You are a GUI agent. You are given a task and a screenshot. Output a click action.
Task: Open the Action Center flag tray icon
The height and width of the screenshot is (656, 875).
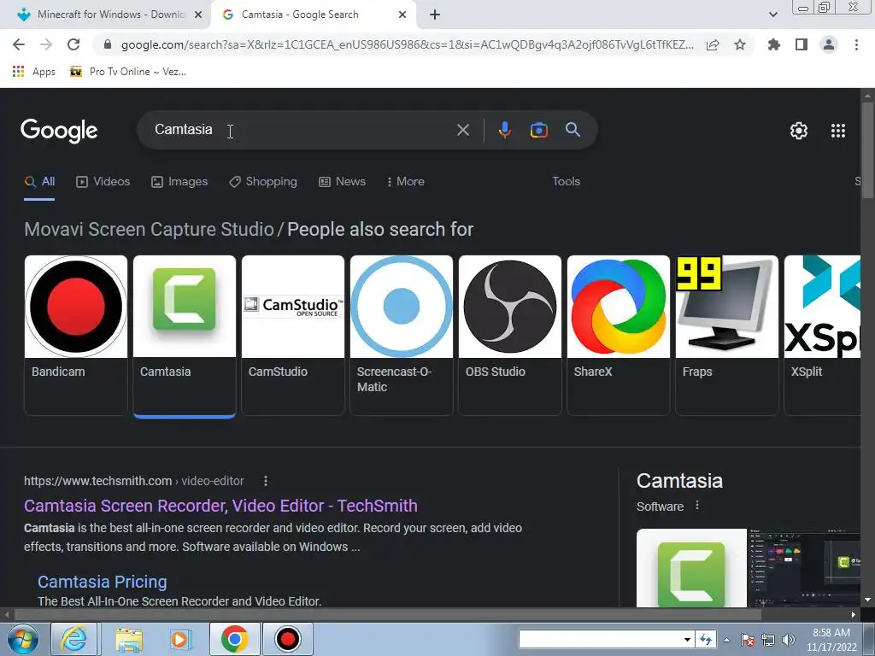pos(748,641)
